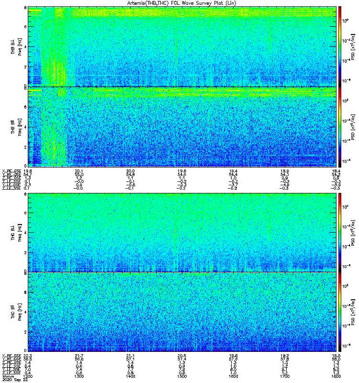Image resolution: width=359 pixels, height=383 pixels.
Task: Click the '1800' time tick label
Action: pyautogui.click(x=336, y=376)
